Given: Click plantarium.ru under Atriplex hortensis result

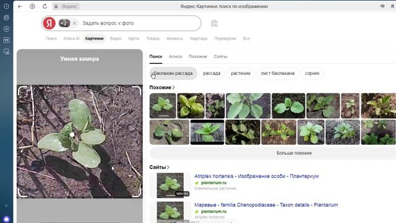Looking at the screenshot, I should pos(213,183).
